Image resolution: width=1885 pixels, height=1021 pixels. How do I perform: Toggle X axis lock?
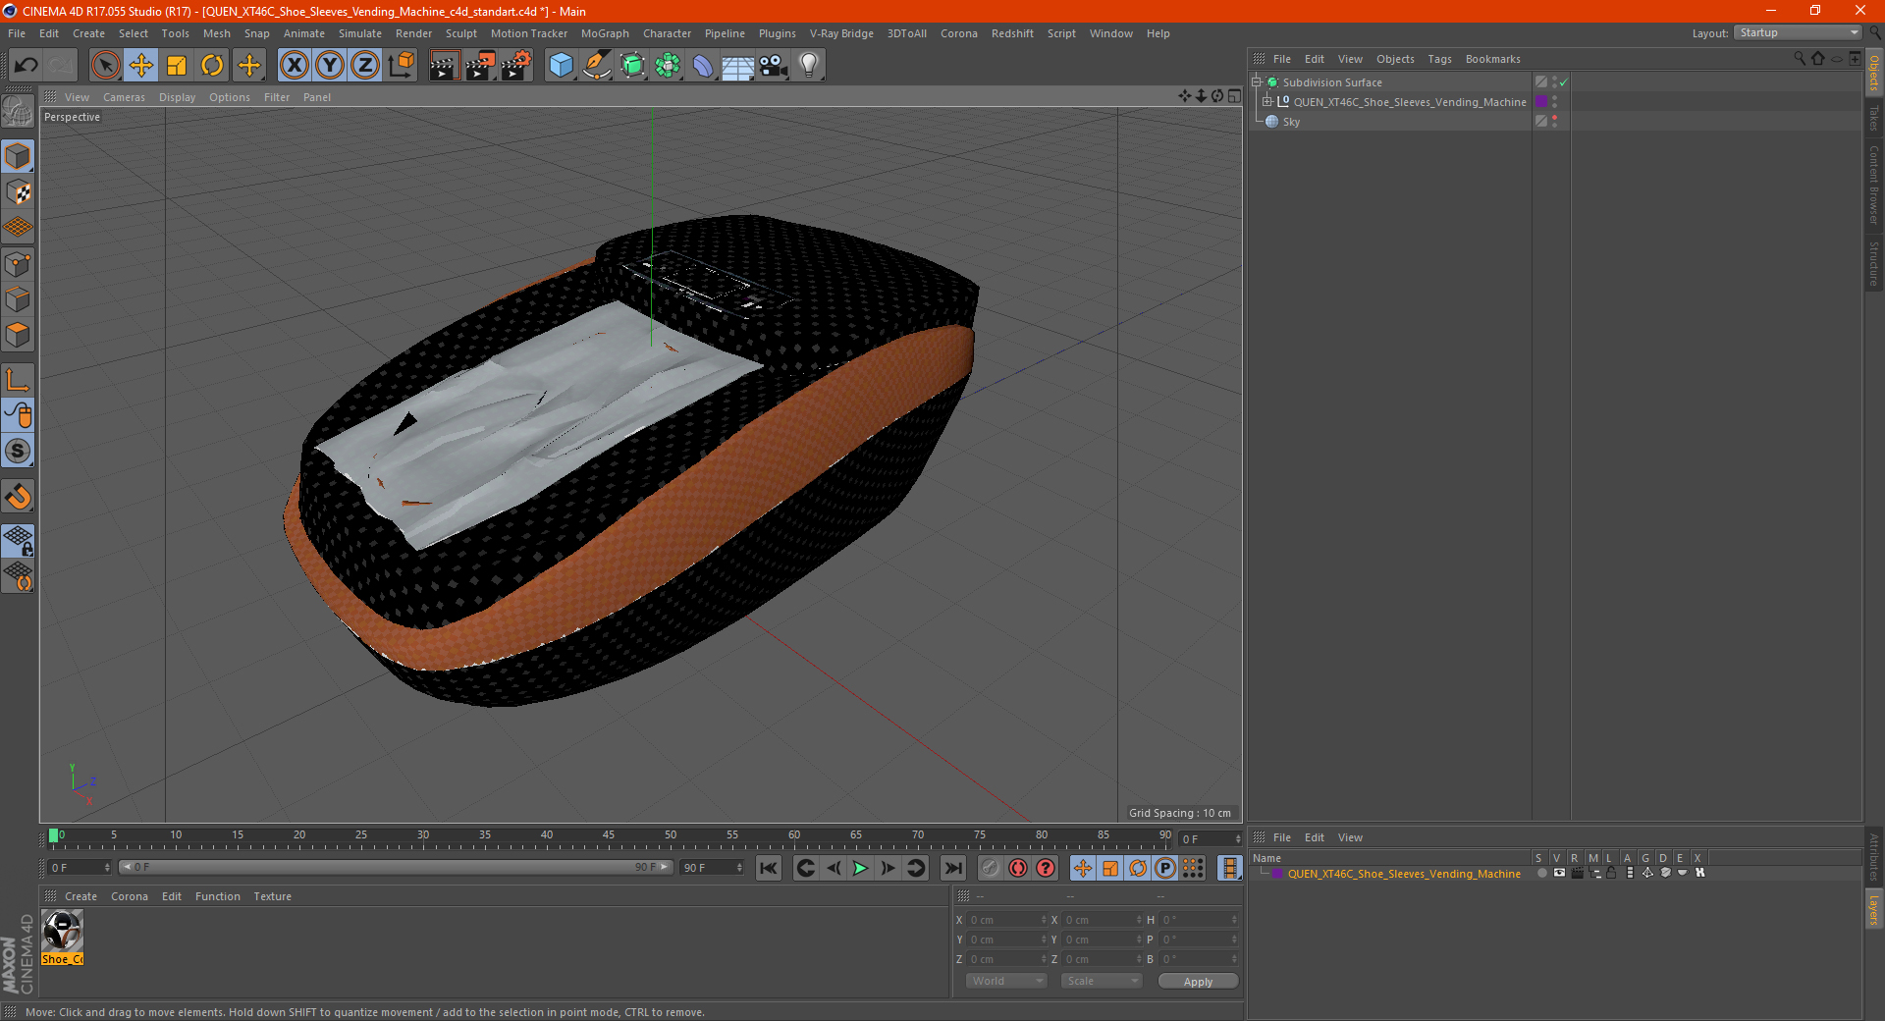(294, 66)
